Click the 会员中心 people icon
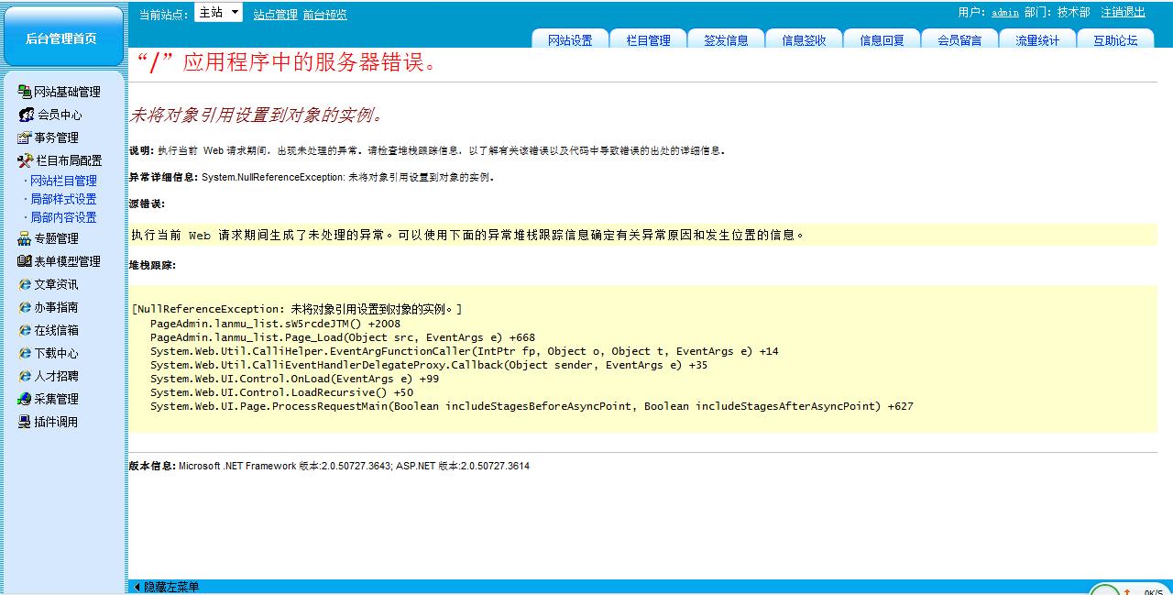Screen dimensions: 1173x595 27,115
